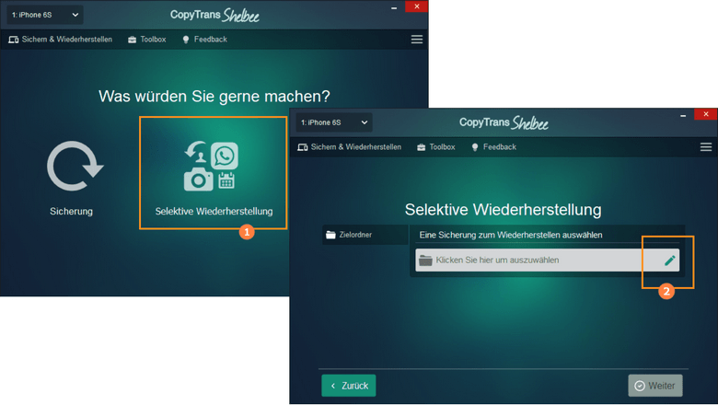Open iPhone 6S device dropdown in back window
Image resolution: width=718 pixels, height=405 pixels.
(x=45, y=15)
